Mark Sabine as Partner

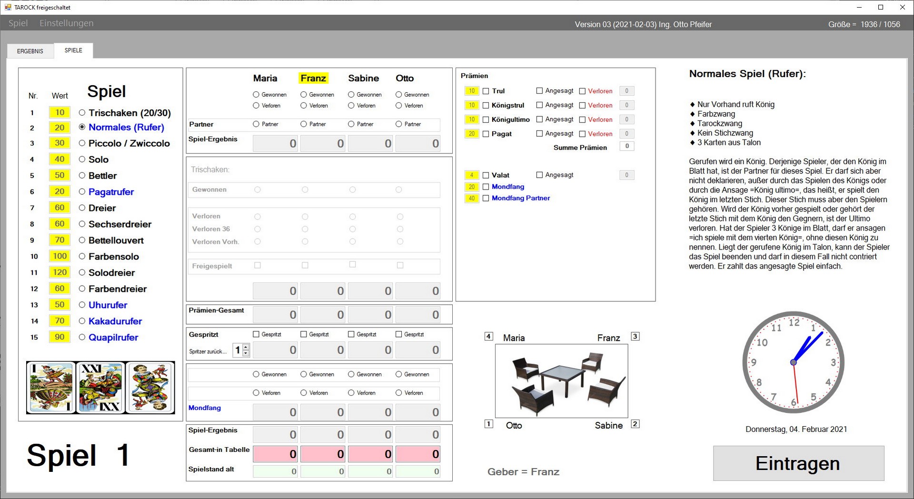click(x=351, y=124)
